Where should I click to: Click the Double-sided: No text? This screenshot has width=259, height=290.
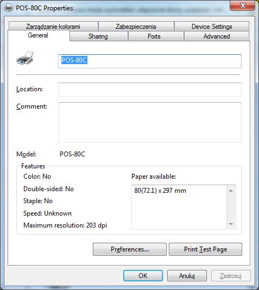point(49,189)
